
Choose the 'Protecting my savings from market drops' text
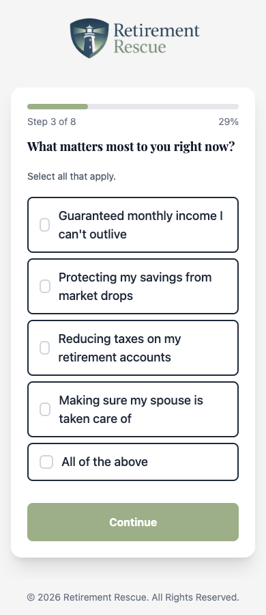[x=135, y=286]
